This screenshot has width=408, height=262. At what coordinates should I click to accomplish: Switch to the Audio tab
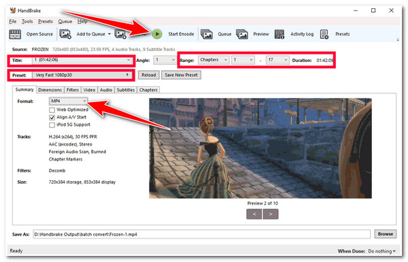(106, 90)
